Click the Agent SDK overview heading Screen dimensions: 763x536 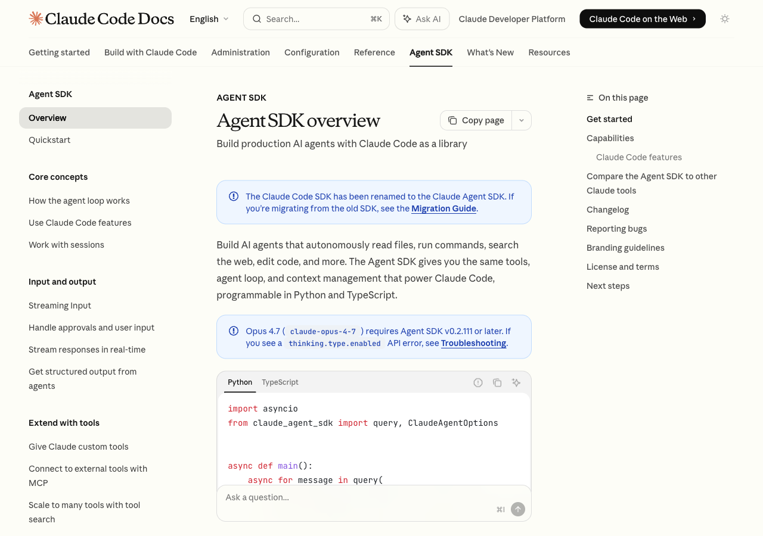pos(298,120)
